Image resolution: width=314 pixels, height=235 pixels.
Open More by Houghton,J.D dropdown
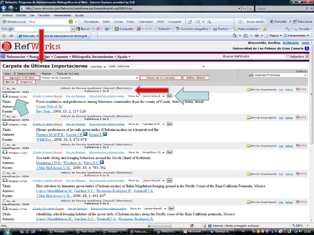tap(153, 152)
